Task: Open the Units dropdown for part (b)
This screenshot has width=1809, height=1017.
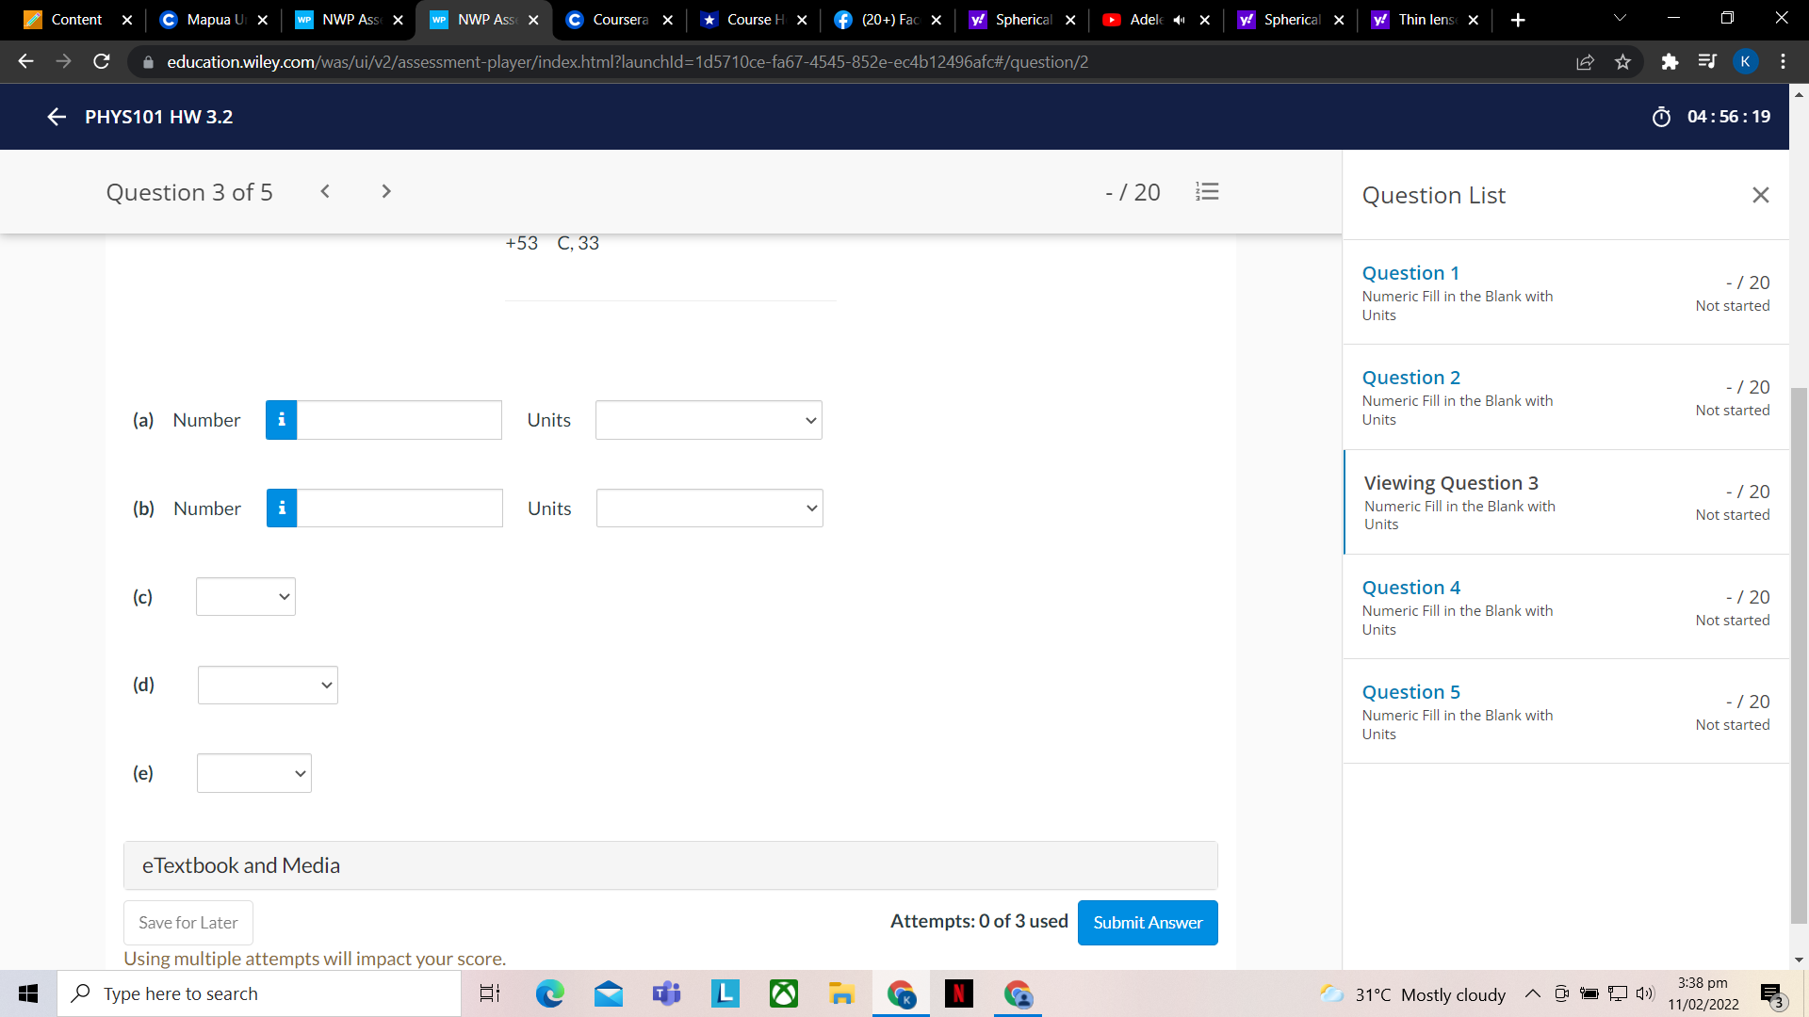Action: pyautogui.click(x=709, y=508)
